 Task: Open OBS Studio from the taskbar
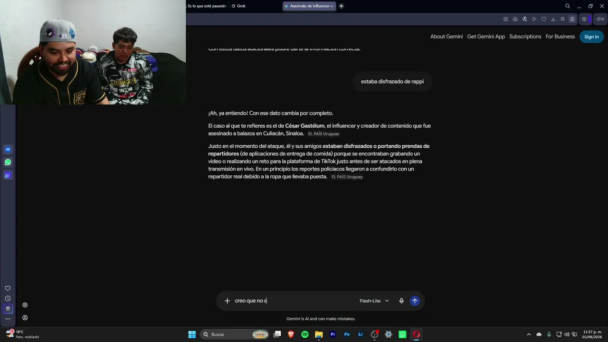pos(375,334)
